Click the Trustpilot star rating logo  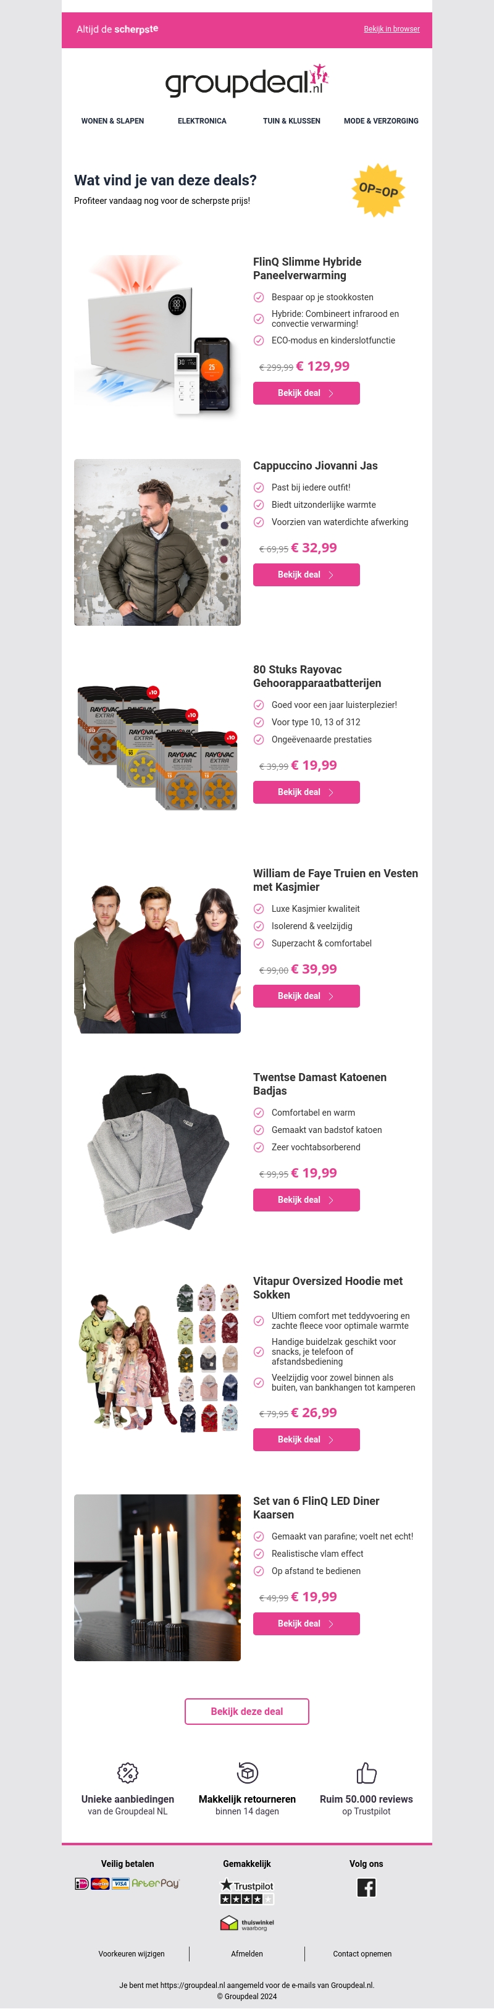coord(247,1891)
